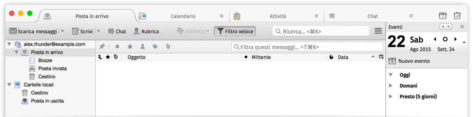Filter by starred messages icon

[x=130, y=46]
